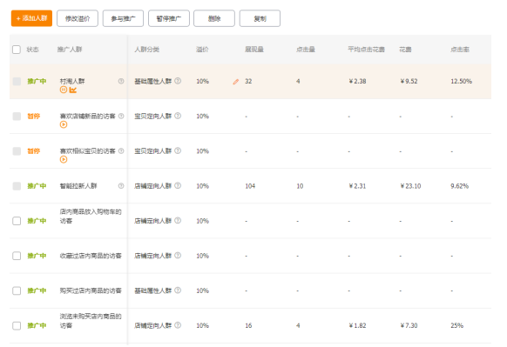Tick the checkbox for 购买过店内商品的访客

[17, 290]
